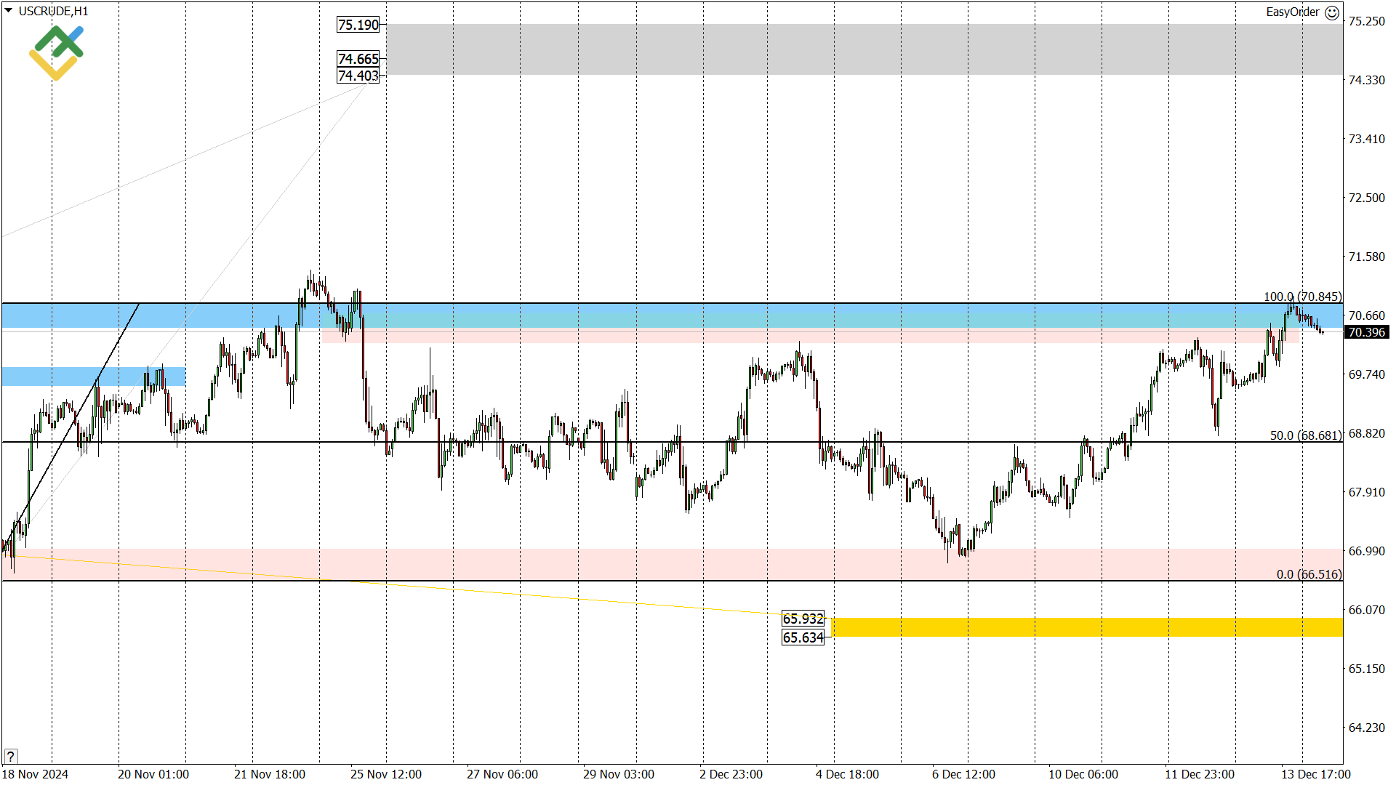This screenshot has width=1396, height=785.
Task: Click the gray upper target zone rectangle
Action: [x=864, y=49]
